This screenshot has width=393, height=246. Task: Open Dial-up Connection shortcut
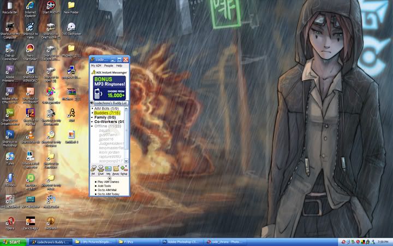tap(10, 52)
